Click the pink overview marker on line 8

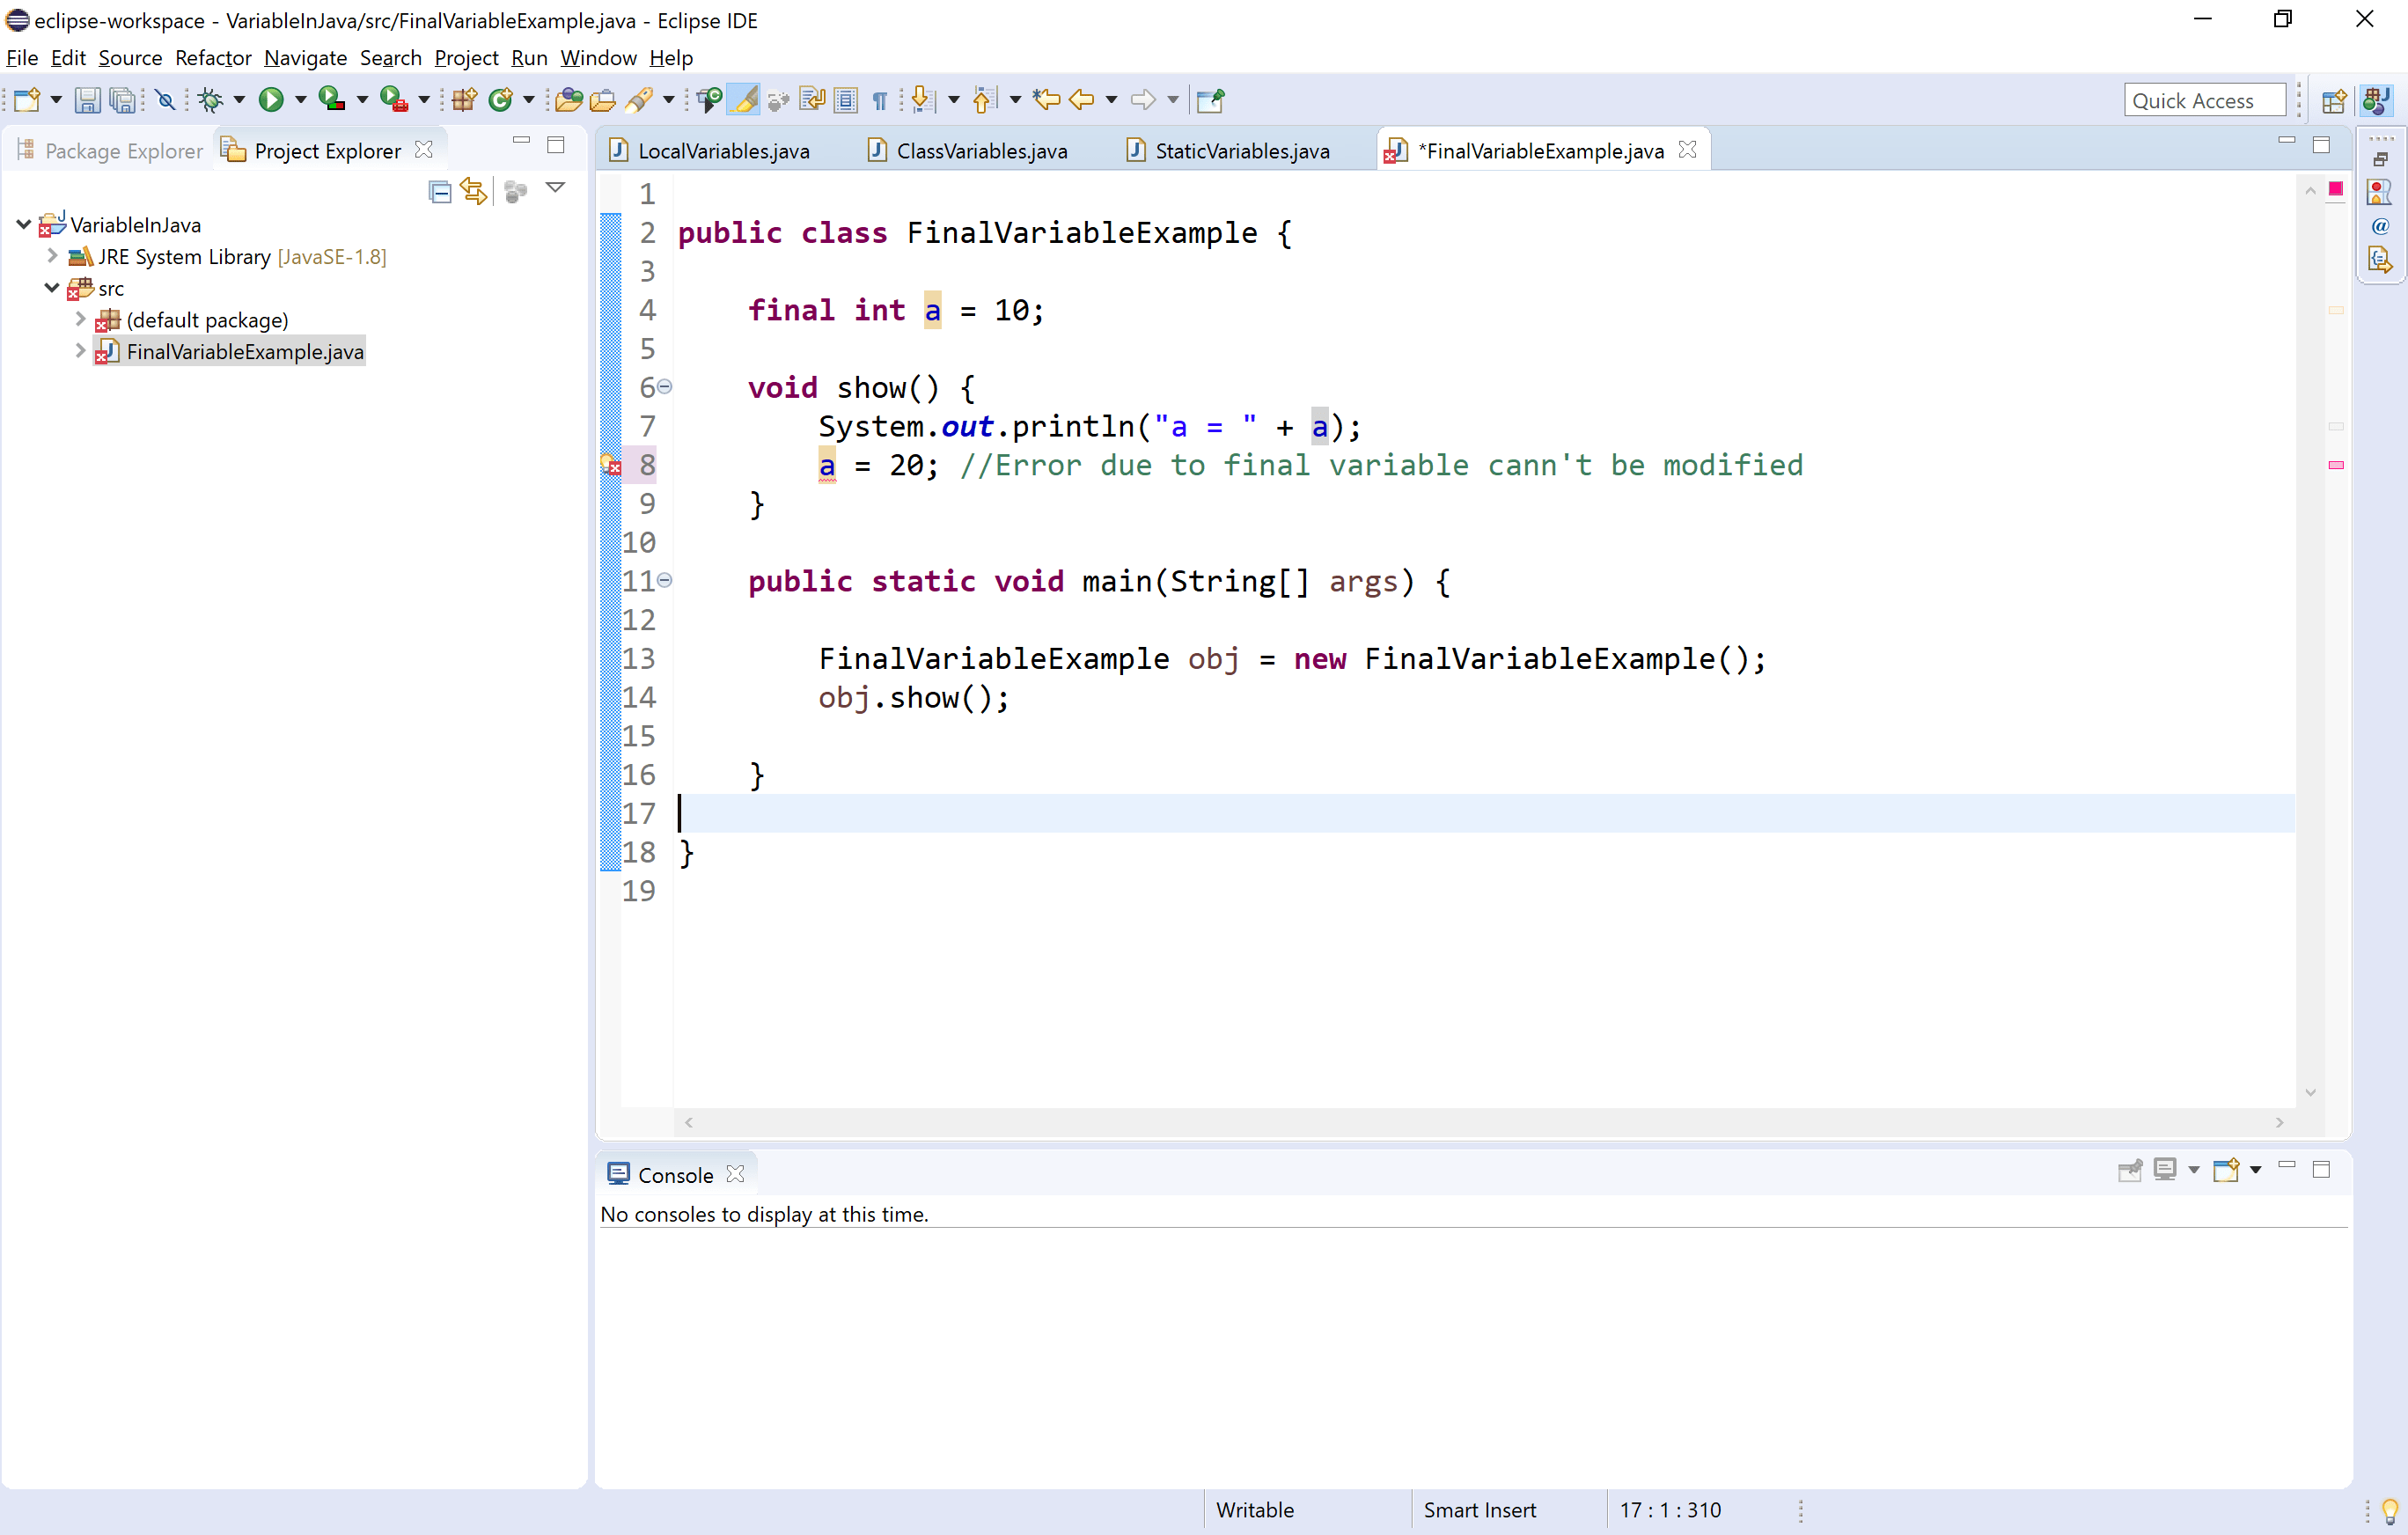[2336, 465]
